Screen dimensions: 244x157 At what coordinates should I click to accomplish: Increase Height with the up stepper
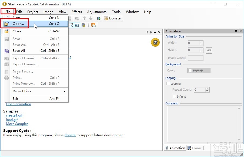tap(201, 49)
